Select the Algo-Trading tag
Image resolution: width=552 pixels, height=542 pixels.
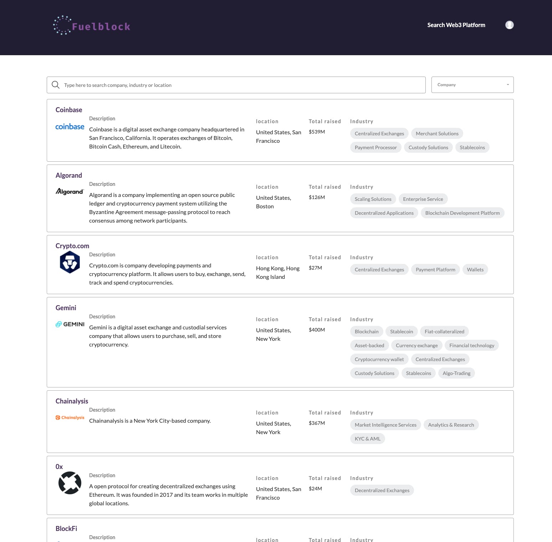(x=456, y=373)
